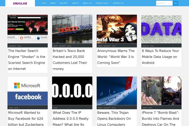
Task: Select Security tag under the Linux Trojan article
Action: (x=107, y=108)
